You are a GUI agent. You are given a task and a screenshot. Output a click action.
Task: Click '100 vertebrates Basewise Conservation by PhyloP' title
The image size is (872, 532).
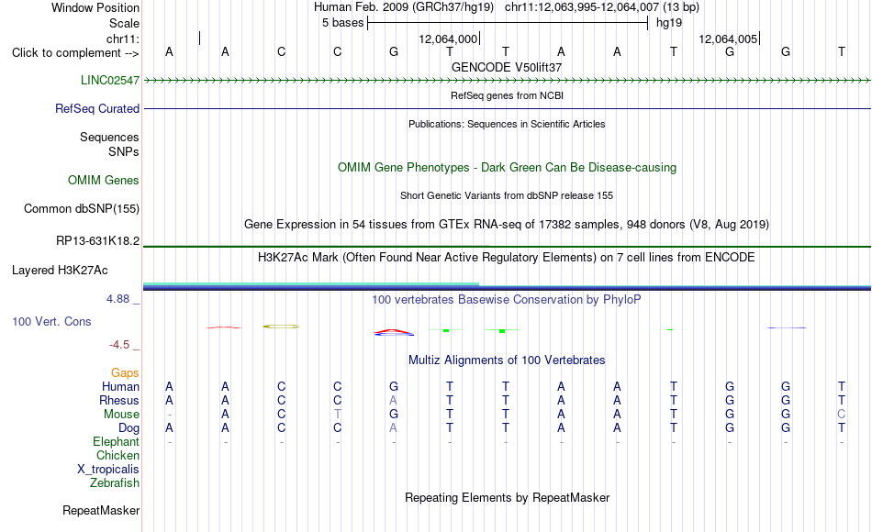(507, 300)
